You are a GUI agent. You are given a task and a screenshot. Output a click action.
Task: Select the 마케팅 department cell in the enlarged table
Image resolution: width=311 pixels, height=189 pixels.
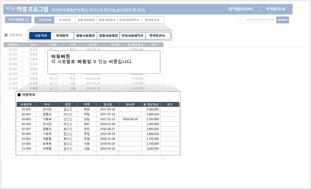coord(46,148)
